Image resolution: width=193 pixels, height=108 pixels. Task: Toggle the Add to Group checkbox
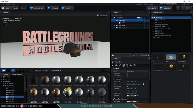pyautogui.click(x=148, y=55)
